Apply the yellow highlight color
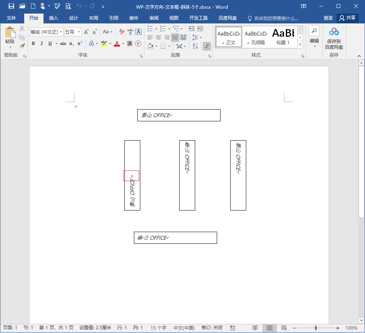Screen dimensions: 365x333 (104, 43)
